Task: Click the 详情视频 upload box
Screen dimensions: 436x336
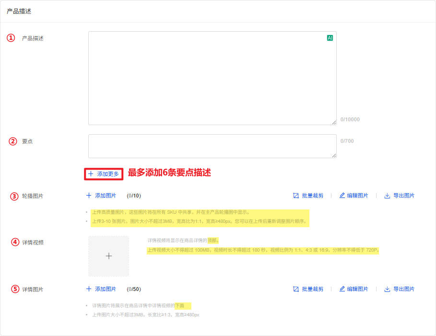Action: 109,256
